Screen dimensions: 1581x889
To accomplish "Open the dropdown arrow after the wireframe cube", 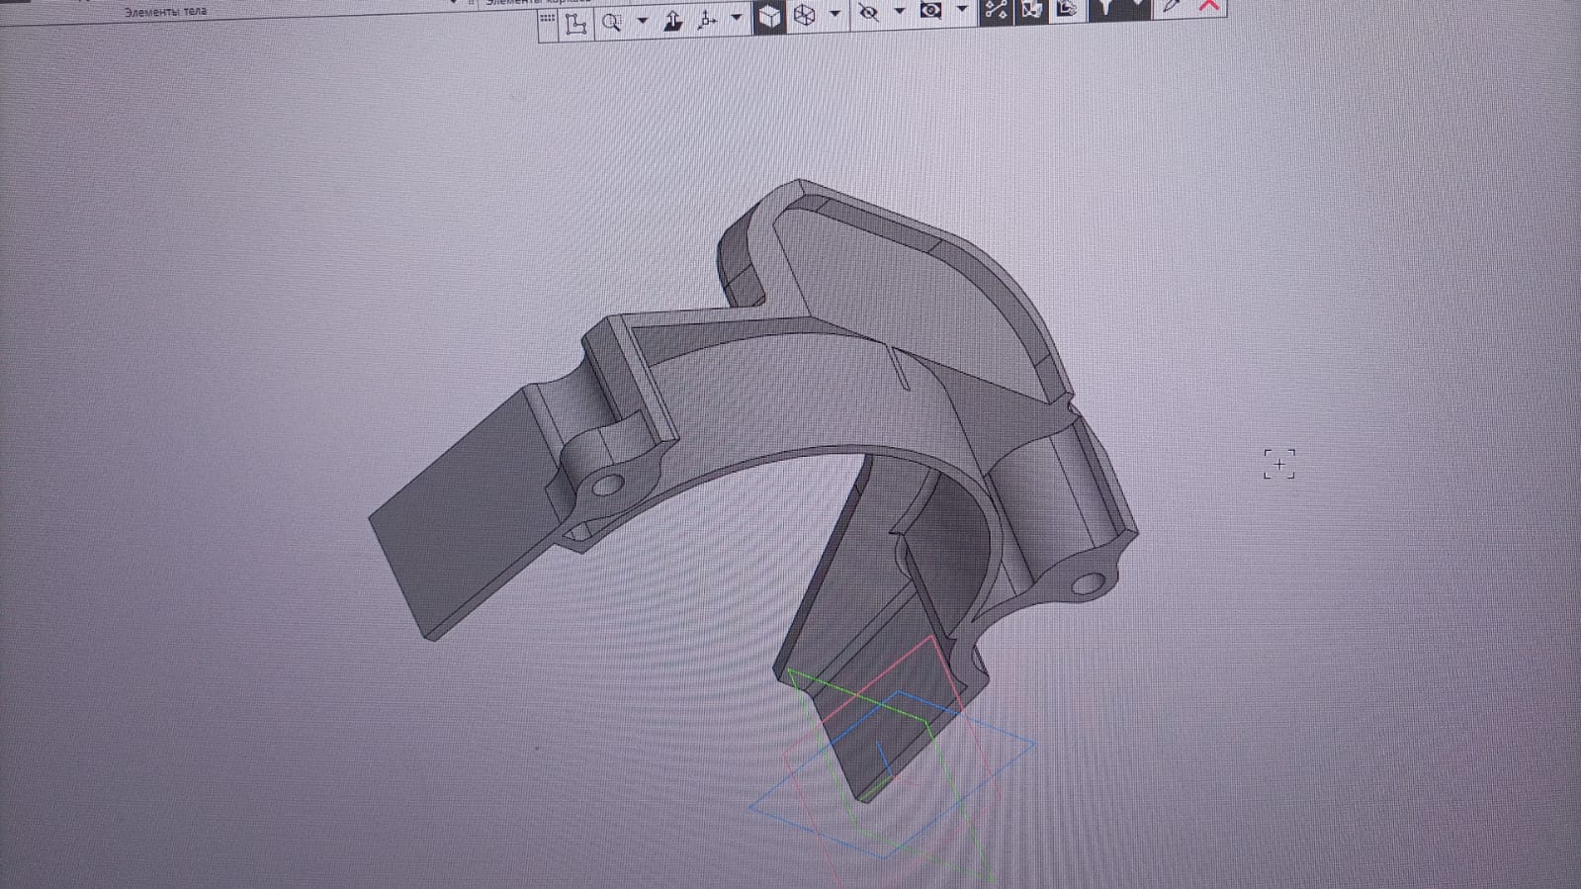I will pyautogui.click(x=834, y=14).
